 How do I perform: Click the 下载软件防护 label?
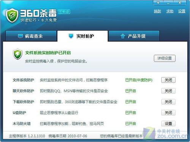23,102
